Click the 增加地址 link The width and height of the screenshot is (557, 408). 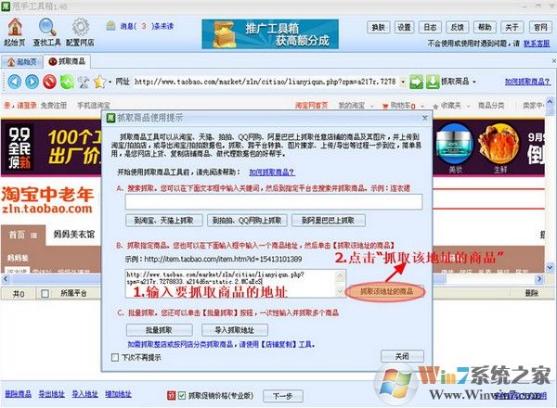pyautogui.click(x=118, y=394)
